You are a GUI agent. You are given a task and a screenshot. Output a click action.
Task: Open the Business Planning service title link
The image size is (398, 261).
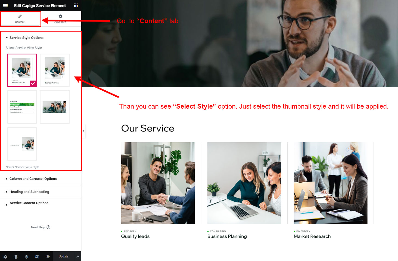point(227,237)
